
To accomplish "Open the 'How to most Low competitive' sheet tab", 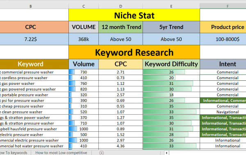I will click(x=61, y=153).
